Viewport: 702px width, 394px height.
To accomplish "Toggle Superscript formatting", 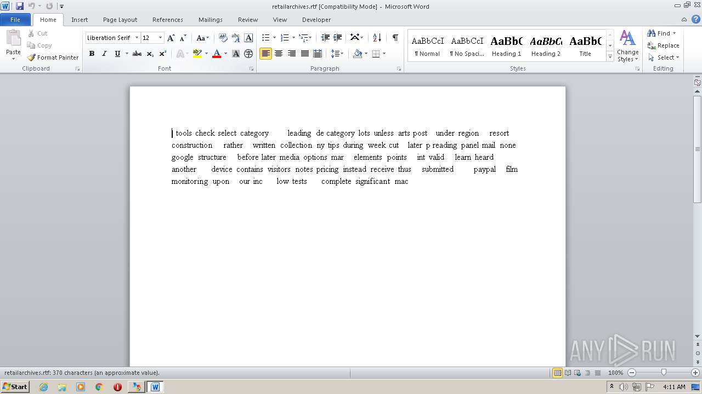I will (163, 54).
